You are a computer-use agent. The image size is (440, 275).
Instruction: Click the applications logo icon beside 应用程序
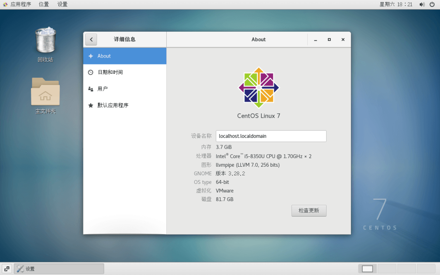5,4
